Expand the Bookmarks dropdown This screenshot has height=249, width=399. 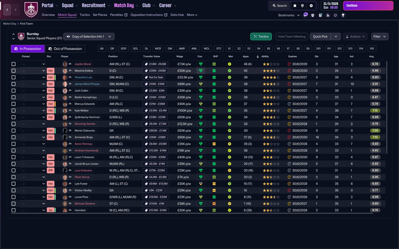coord(289,15)
